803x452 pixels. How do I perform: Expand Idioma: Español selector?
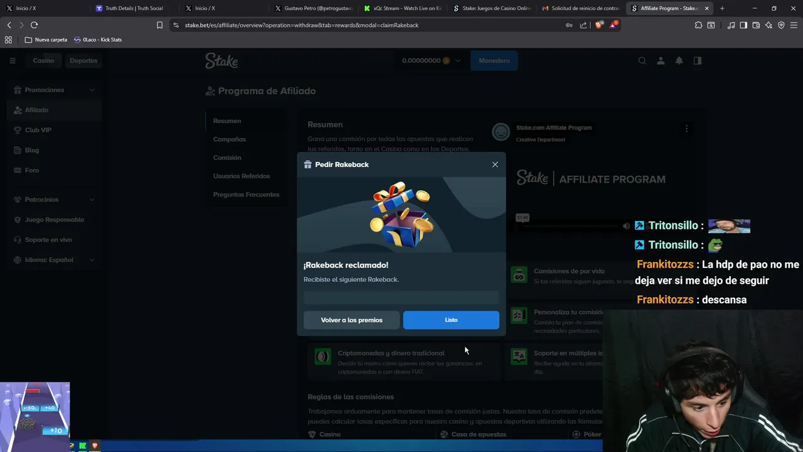click(55, 260)
